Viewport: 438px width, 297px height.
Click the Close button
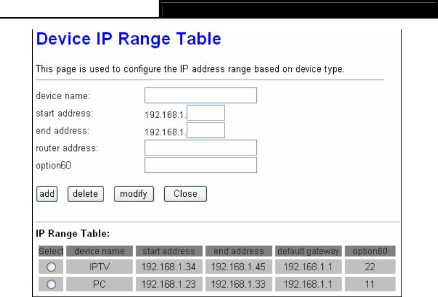(185, 194)
